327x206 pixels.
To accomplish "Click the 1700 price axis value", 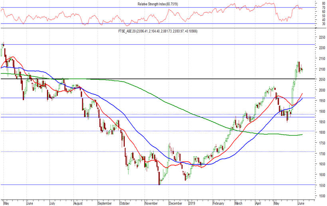I will click(322, 154).
